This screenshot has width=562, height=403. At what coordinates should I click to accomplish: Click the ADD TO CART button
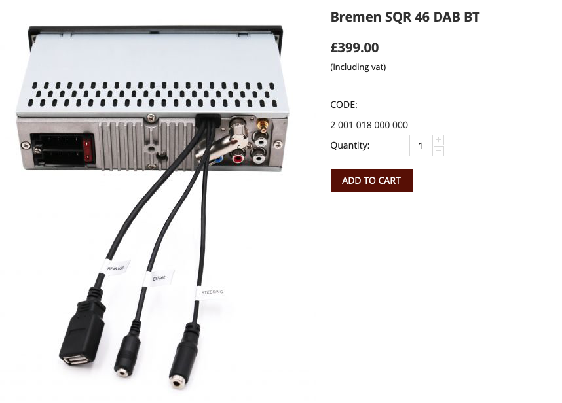pos(371,181)
